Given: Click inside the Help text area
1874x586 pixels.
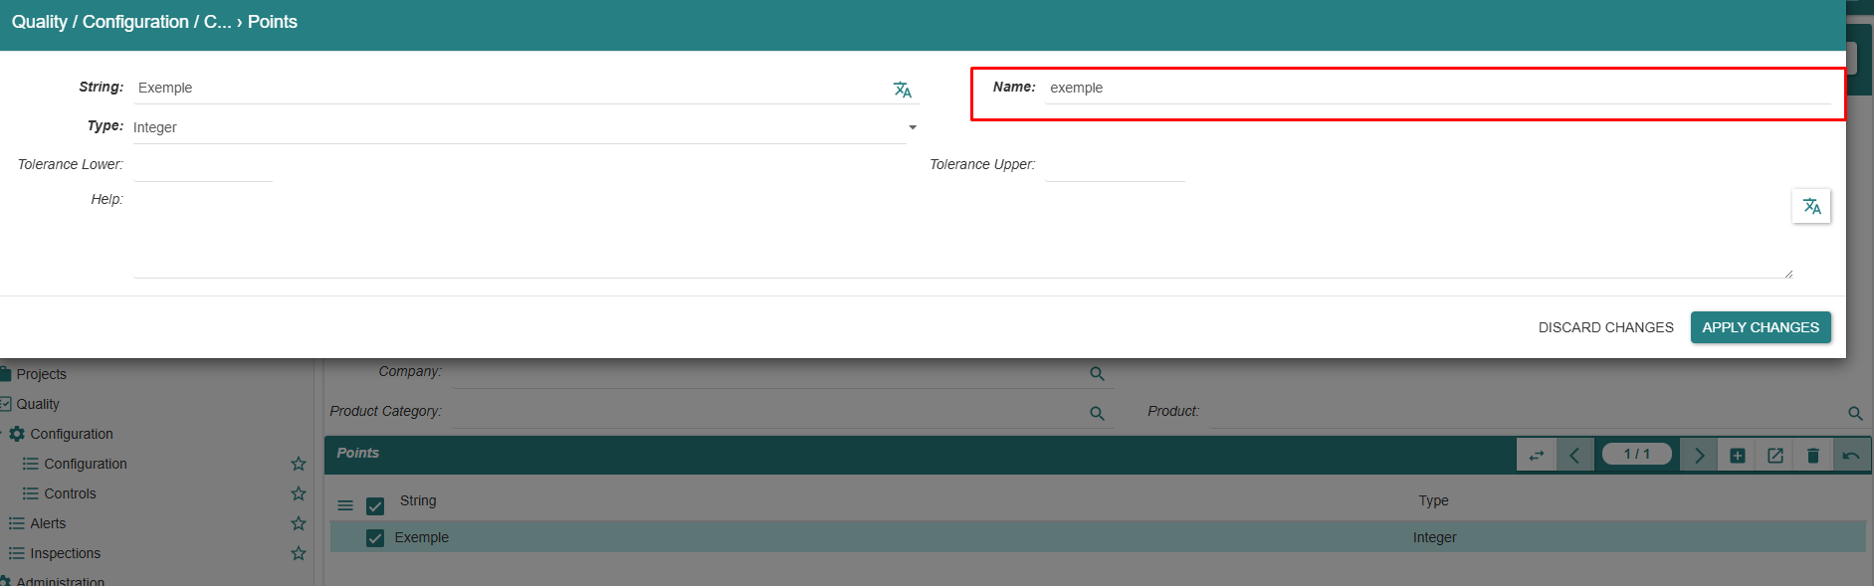Looking at the screenshot, I should 962,233.
